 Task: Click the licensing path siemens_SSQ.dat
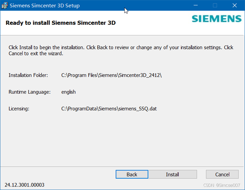[x=109, y=109]
